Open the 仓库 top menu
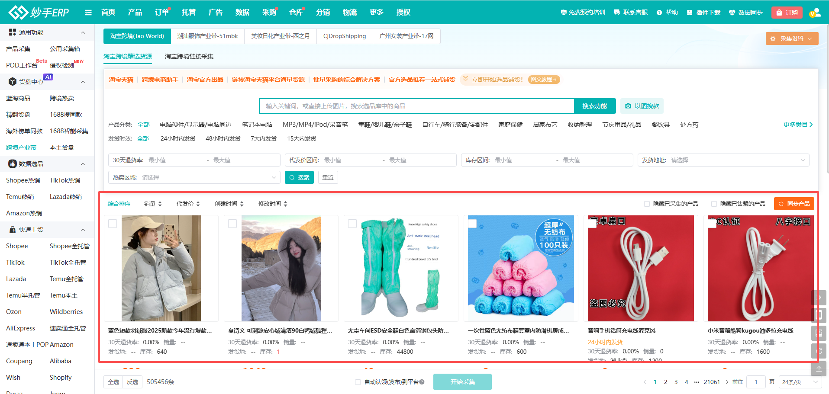 296,12
